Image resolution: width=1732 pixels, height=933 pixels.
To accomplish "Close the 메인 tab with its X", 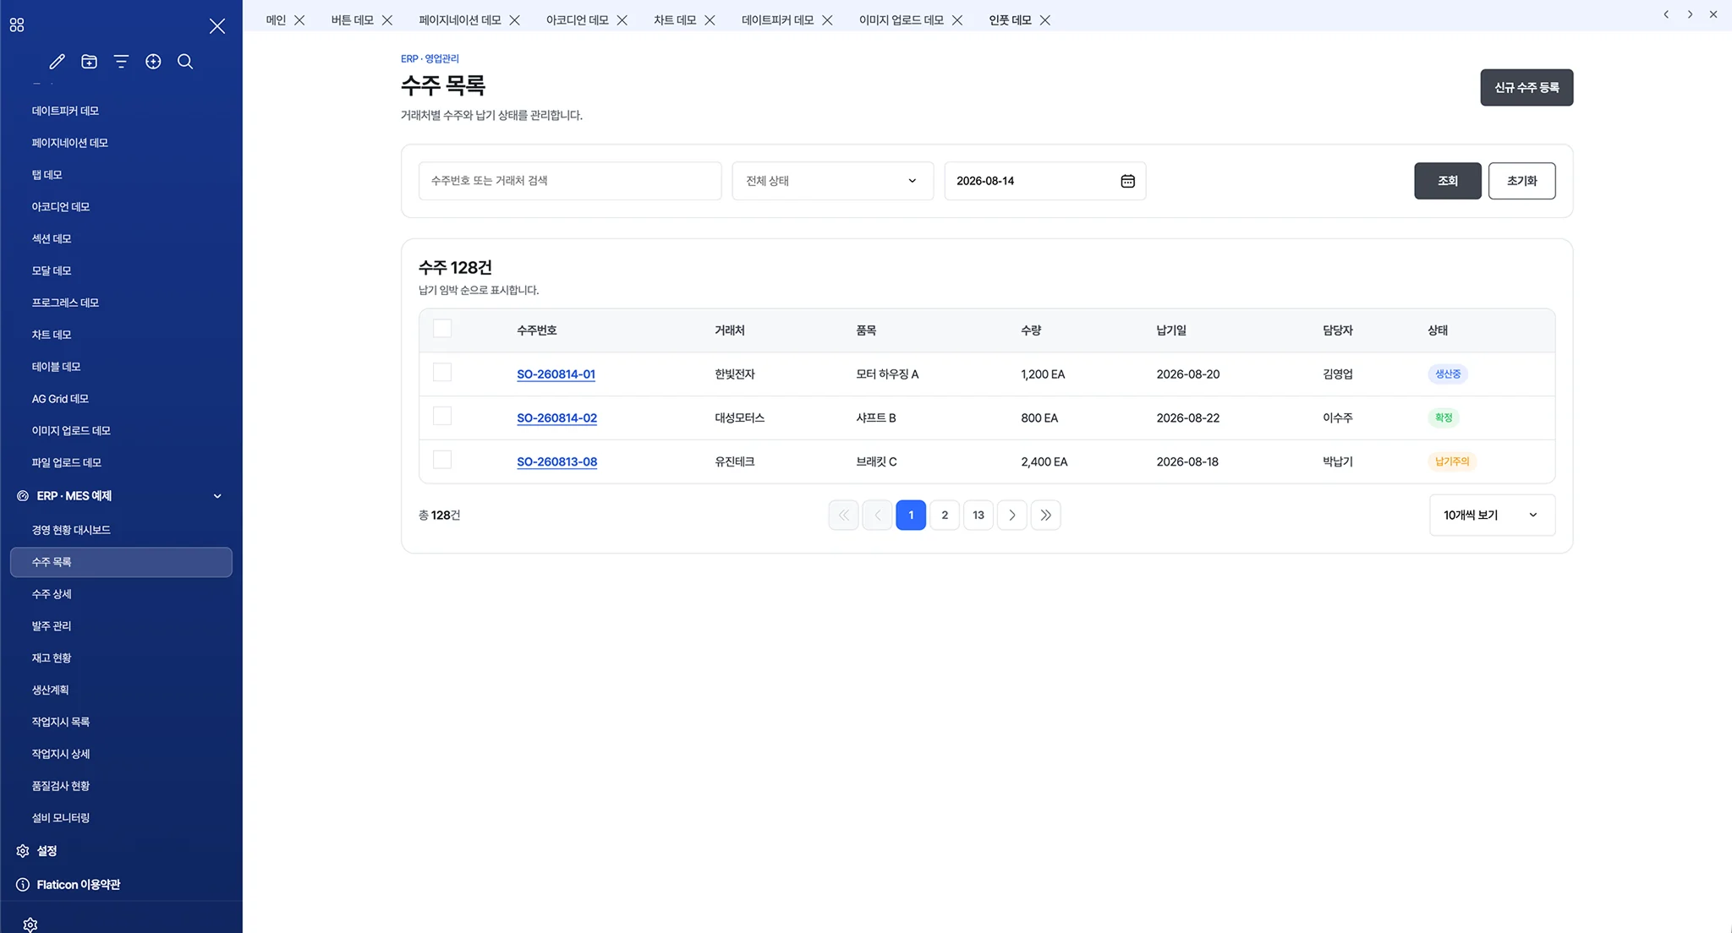I will click(299, 20).
